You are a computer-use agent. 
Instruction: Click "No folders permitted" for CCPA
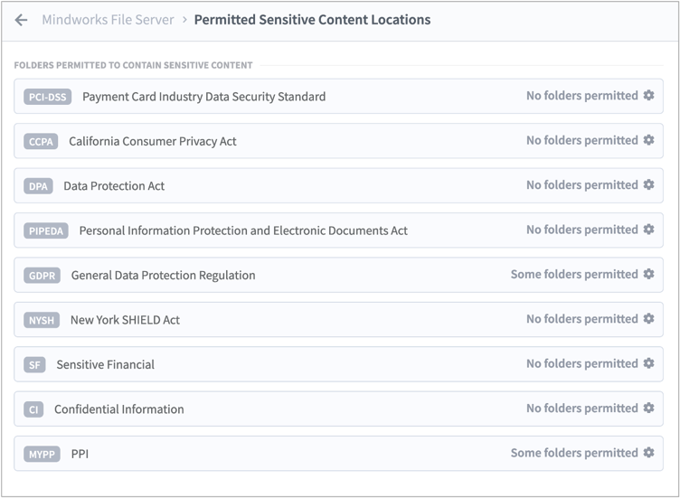click(x=581, y=140)
